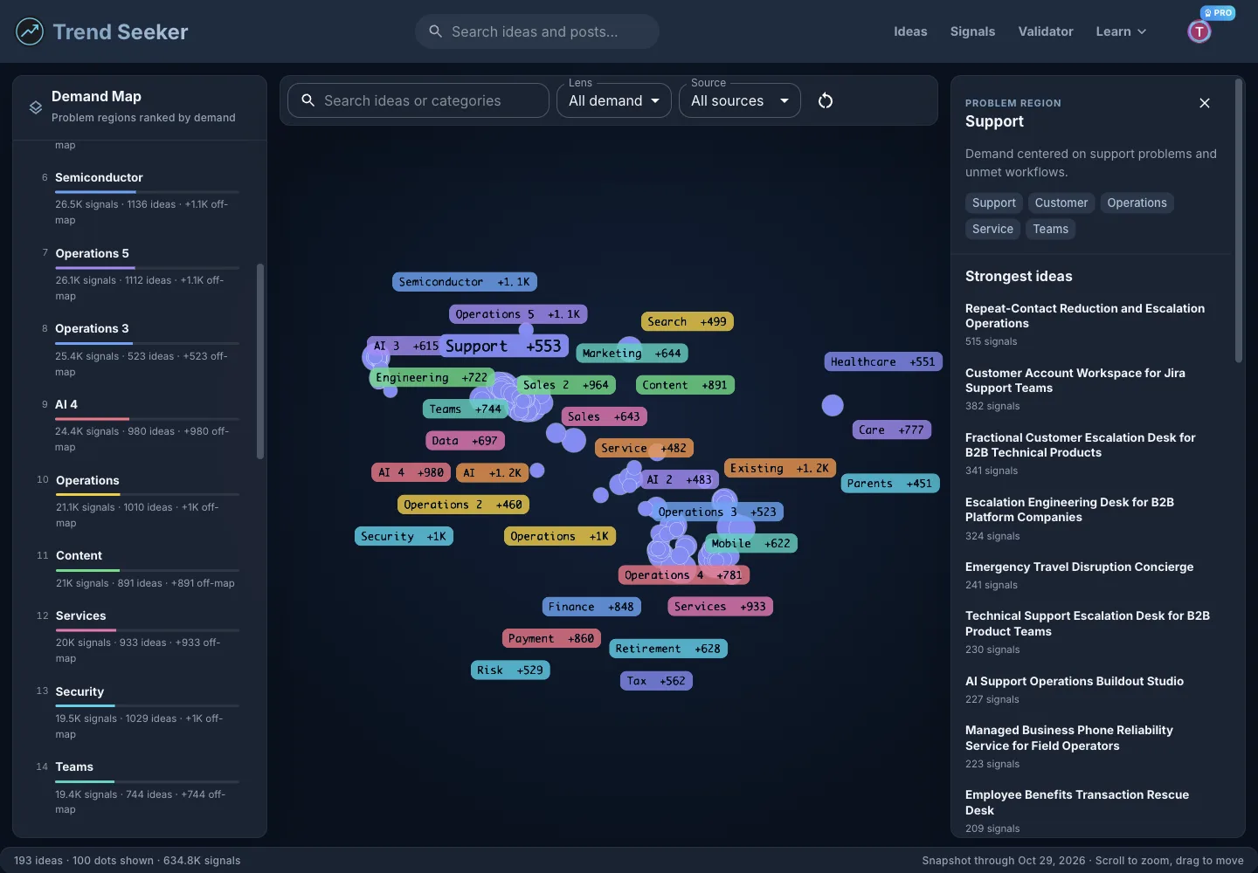Expand the Learn menu
The image size is (1258, 873).
pyautogui.click(x=1121, y=31)
